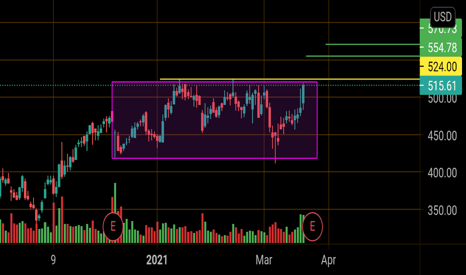Click the Apr date axis label
This screenshot has height=275, width=466.
point(328,260)
